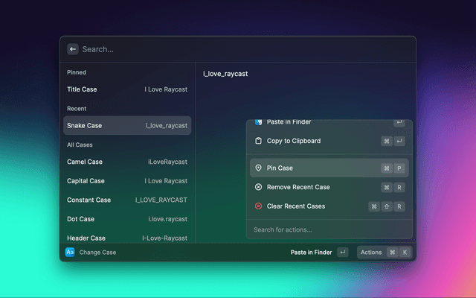Select the Title Case pinned item
This screenshot has width=476, height=298.
click(x=127, y=89)
